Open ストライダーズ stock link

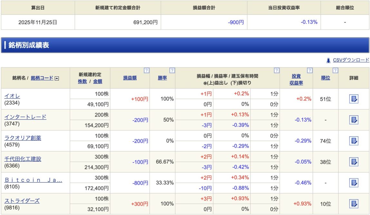pyautogui.click(x=22, y=201)
